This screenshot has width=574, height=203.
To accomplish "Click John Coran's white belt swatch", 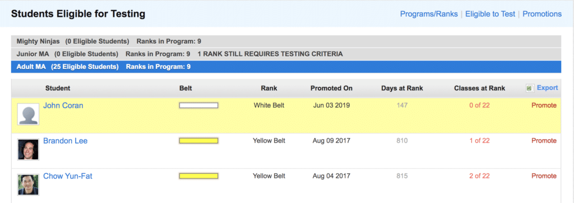I will [198, 106].
